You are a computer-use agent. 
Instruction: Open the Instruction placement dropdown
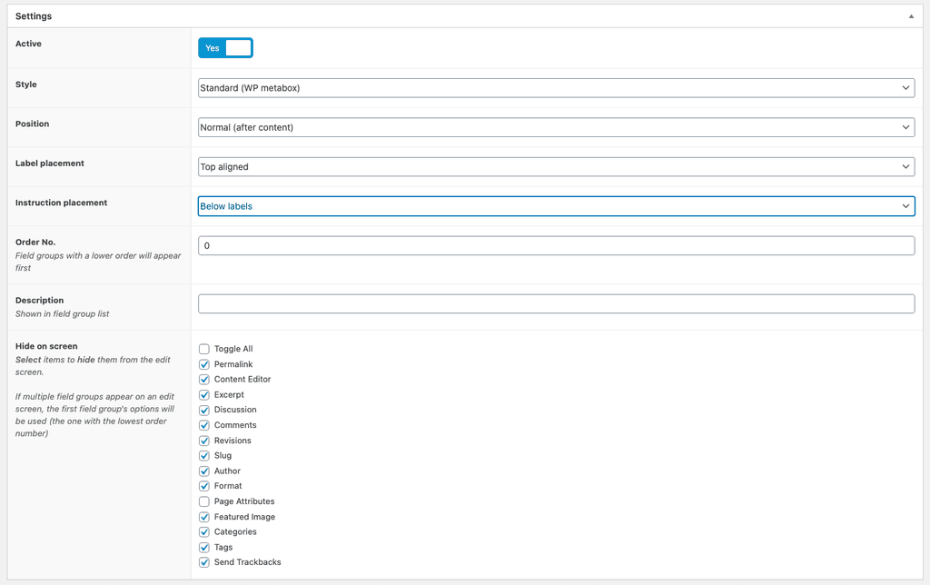coord(556,206)
